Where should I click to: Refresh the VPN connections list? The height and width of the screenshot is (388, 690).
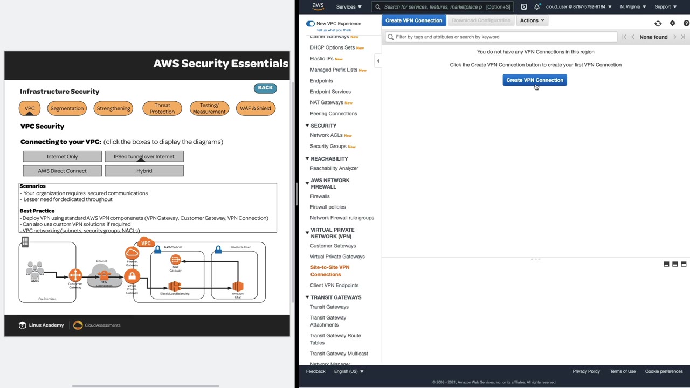click(658, 24)
